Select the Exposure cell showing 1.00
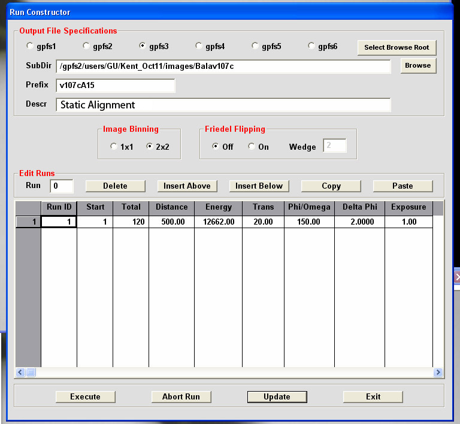 pos(408,222)
